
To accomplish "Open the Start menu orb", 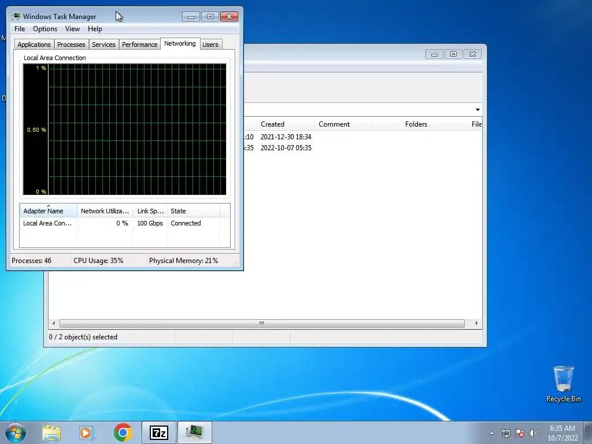I will tap(16, 432).
